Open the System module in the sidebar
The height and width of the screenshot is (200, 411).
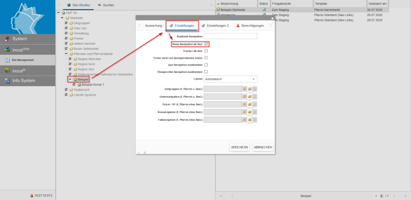[x=27, y=39]
